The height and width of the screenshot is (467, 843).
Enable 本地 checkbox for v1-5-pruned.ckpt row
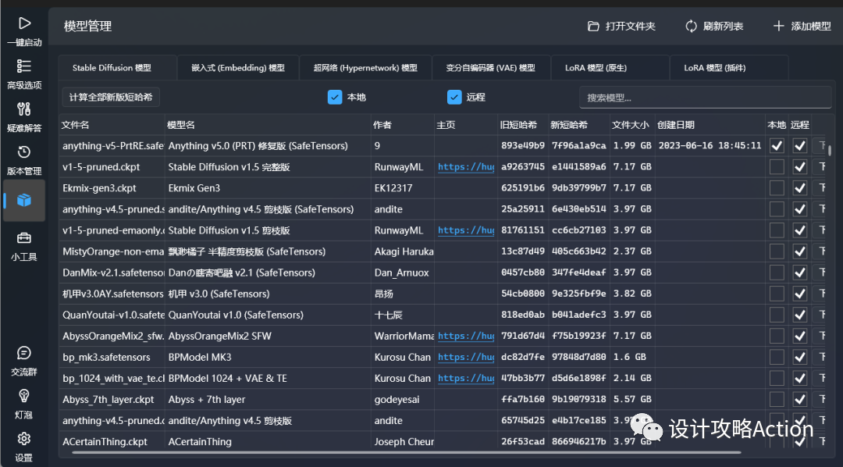776,166
